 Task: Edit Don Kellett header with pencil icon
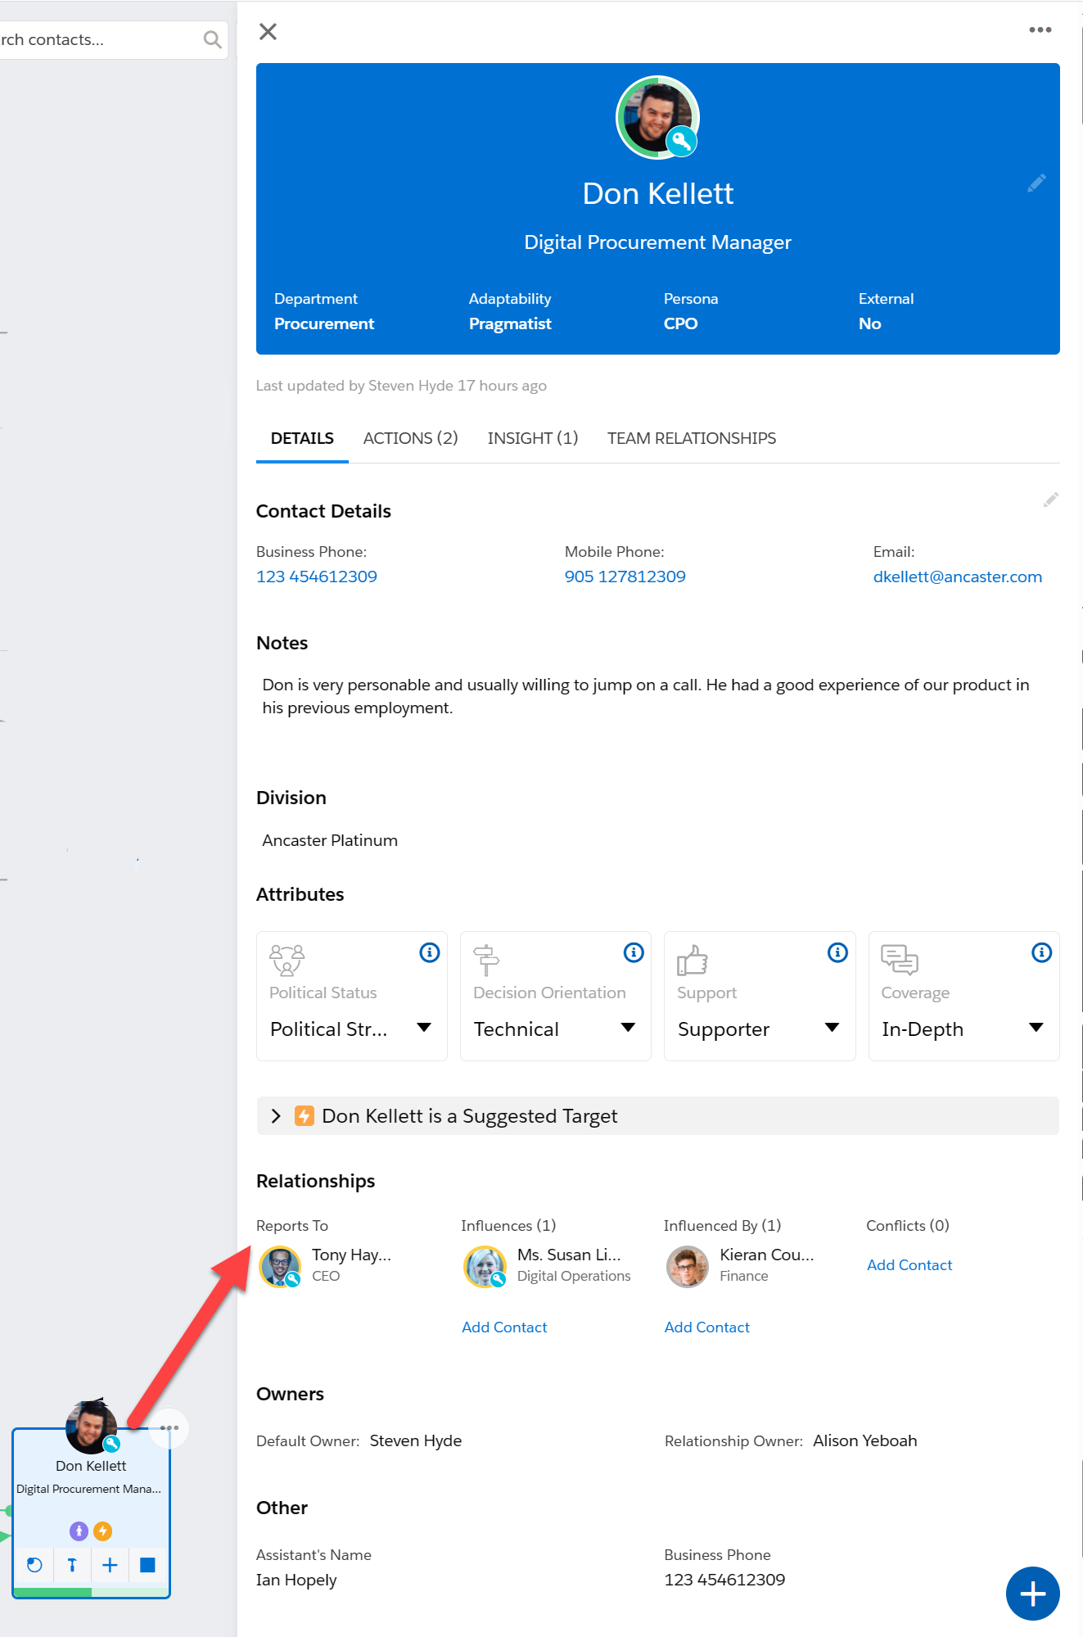click(x=1036, y=183)
